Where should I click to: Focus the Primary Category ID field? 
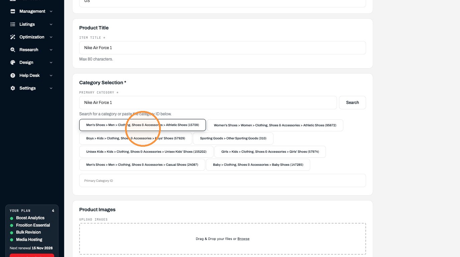(223, 180)
